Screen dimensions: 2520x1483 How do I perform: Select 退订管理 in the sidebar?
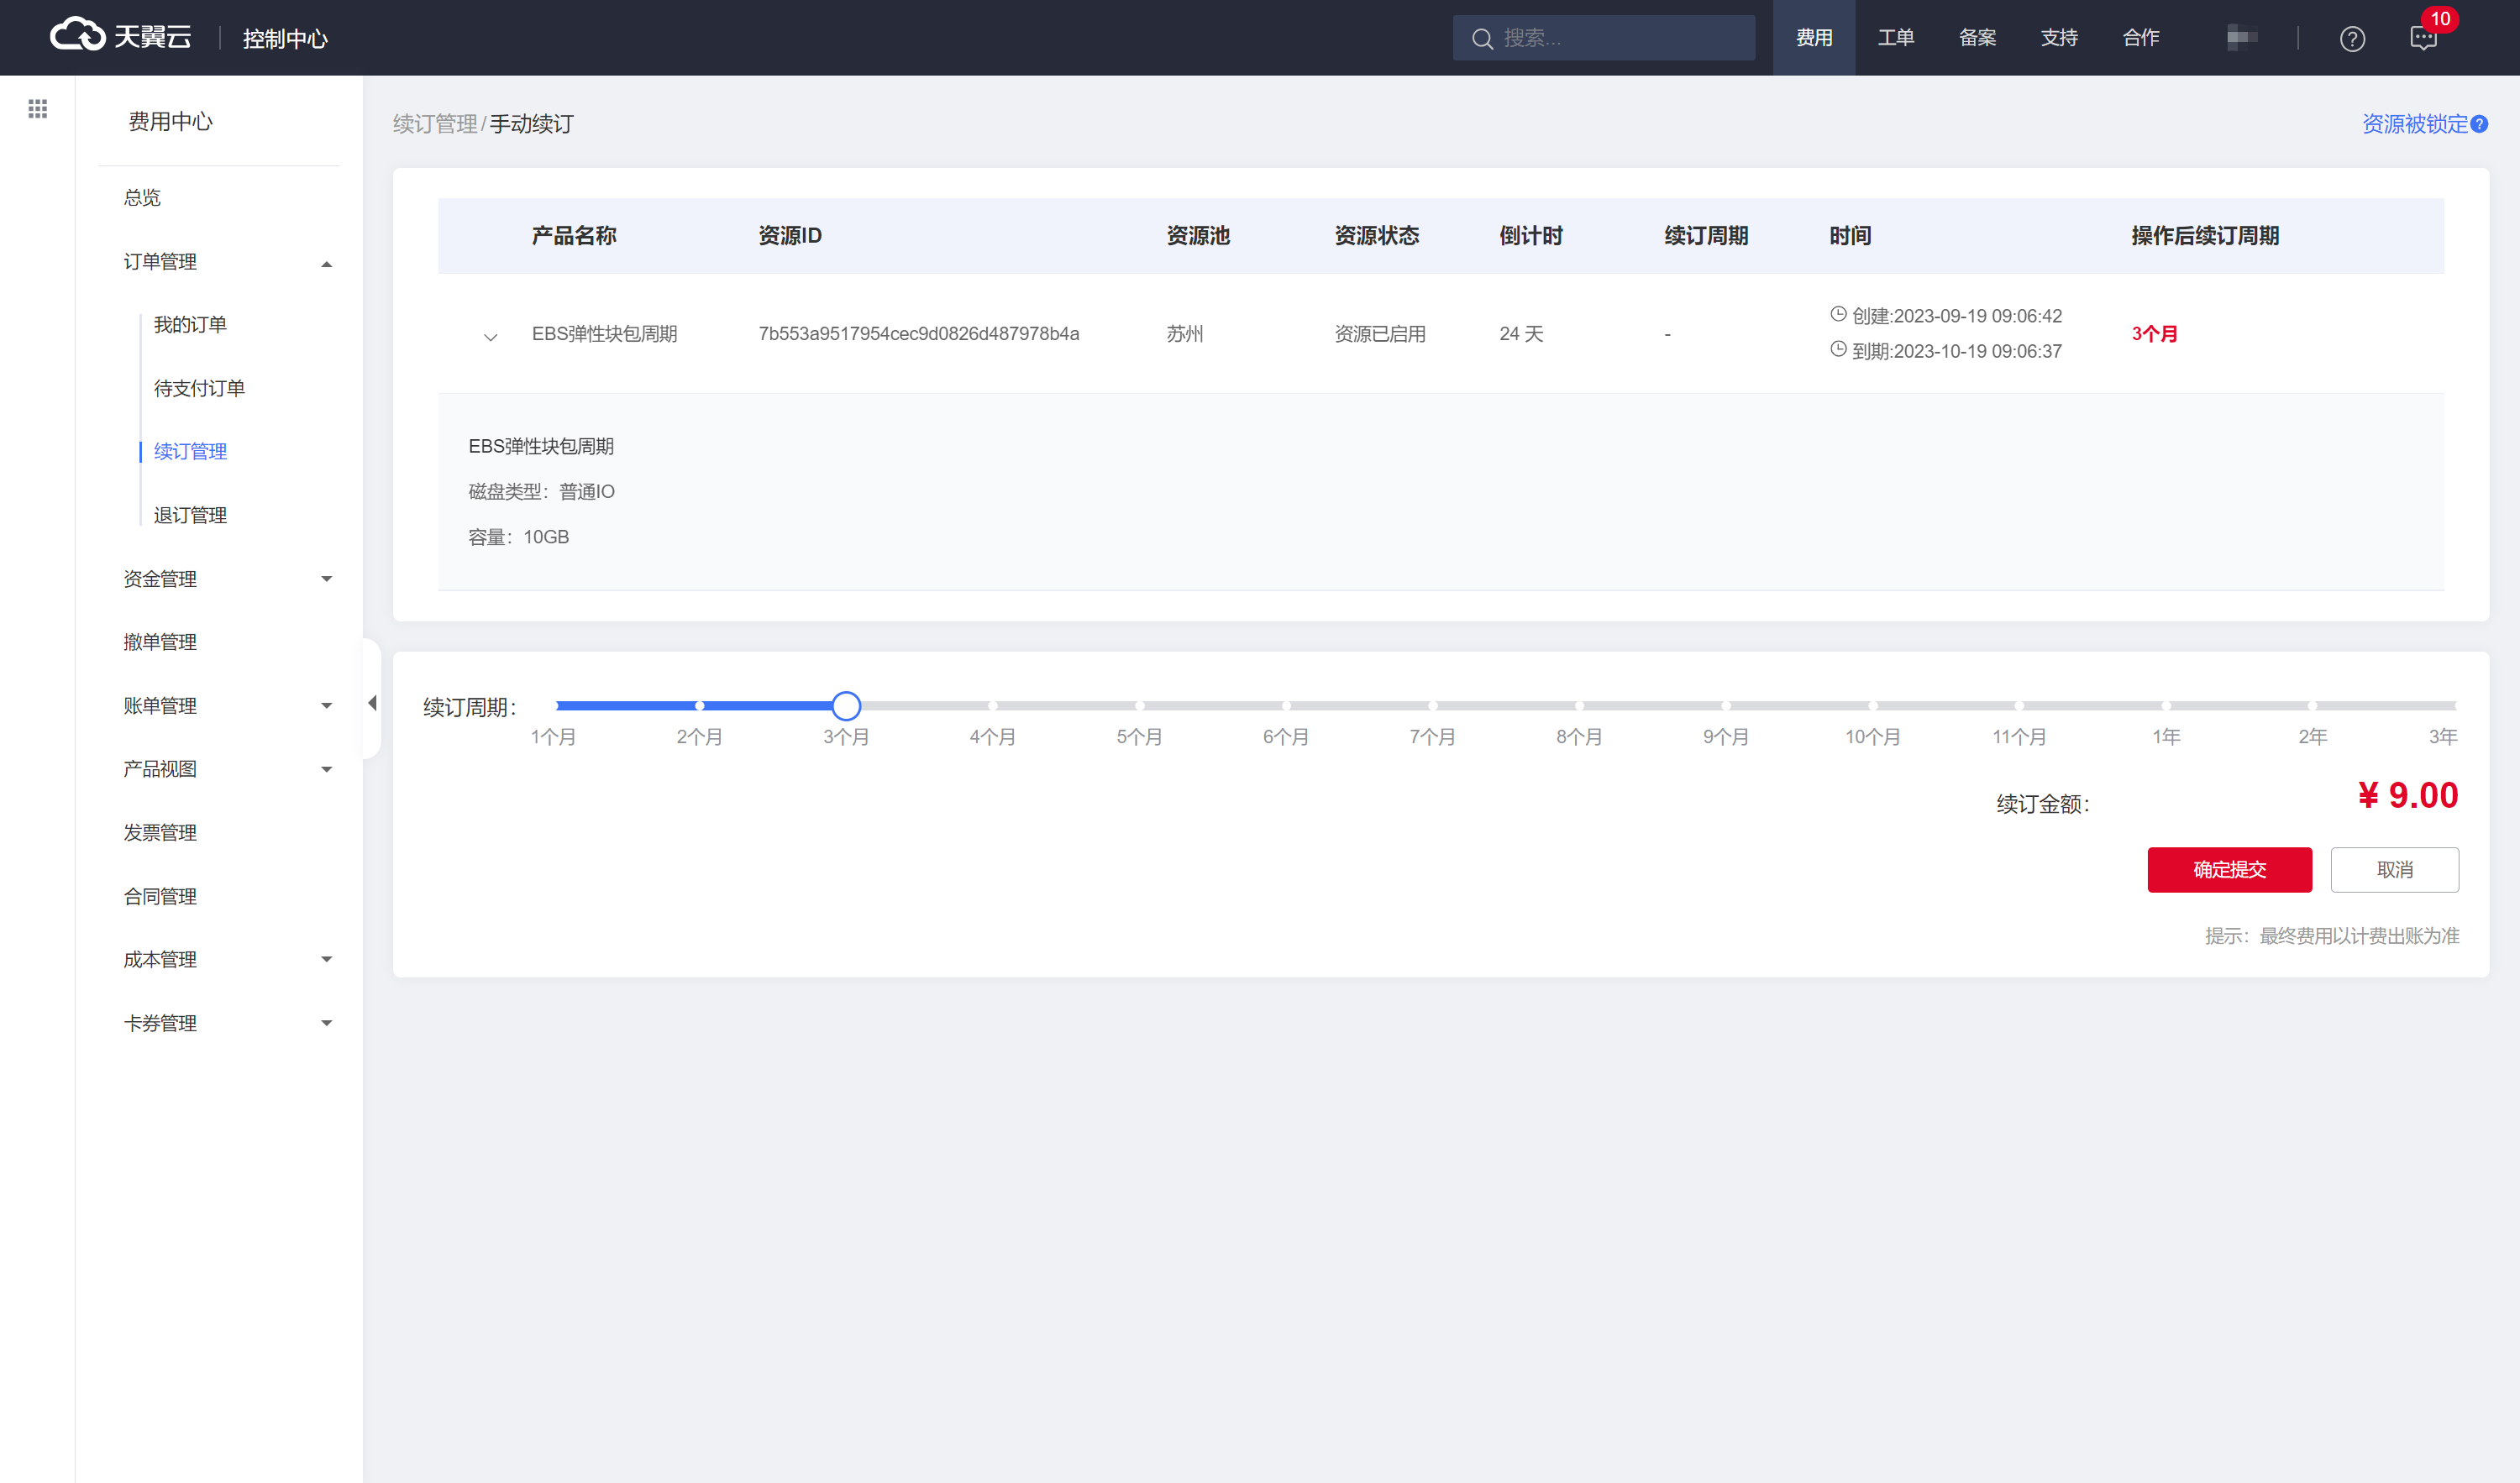[190, 515]
